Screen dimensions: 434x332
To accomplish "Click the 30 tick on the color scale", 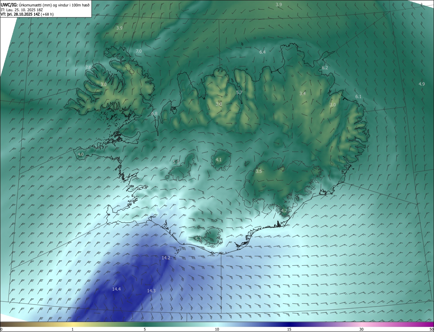I will 361,329.
